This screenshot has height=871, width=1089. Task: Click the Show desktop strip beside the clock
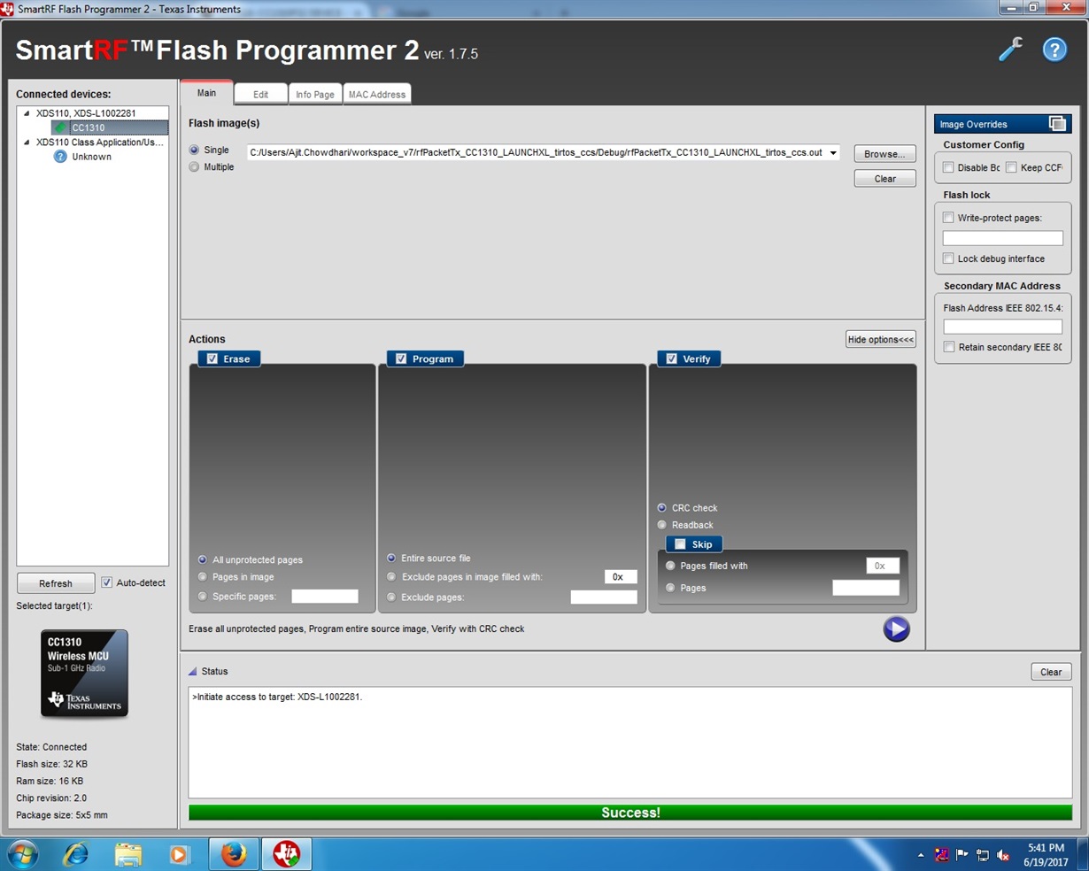pos(1083,854)
